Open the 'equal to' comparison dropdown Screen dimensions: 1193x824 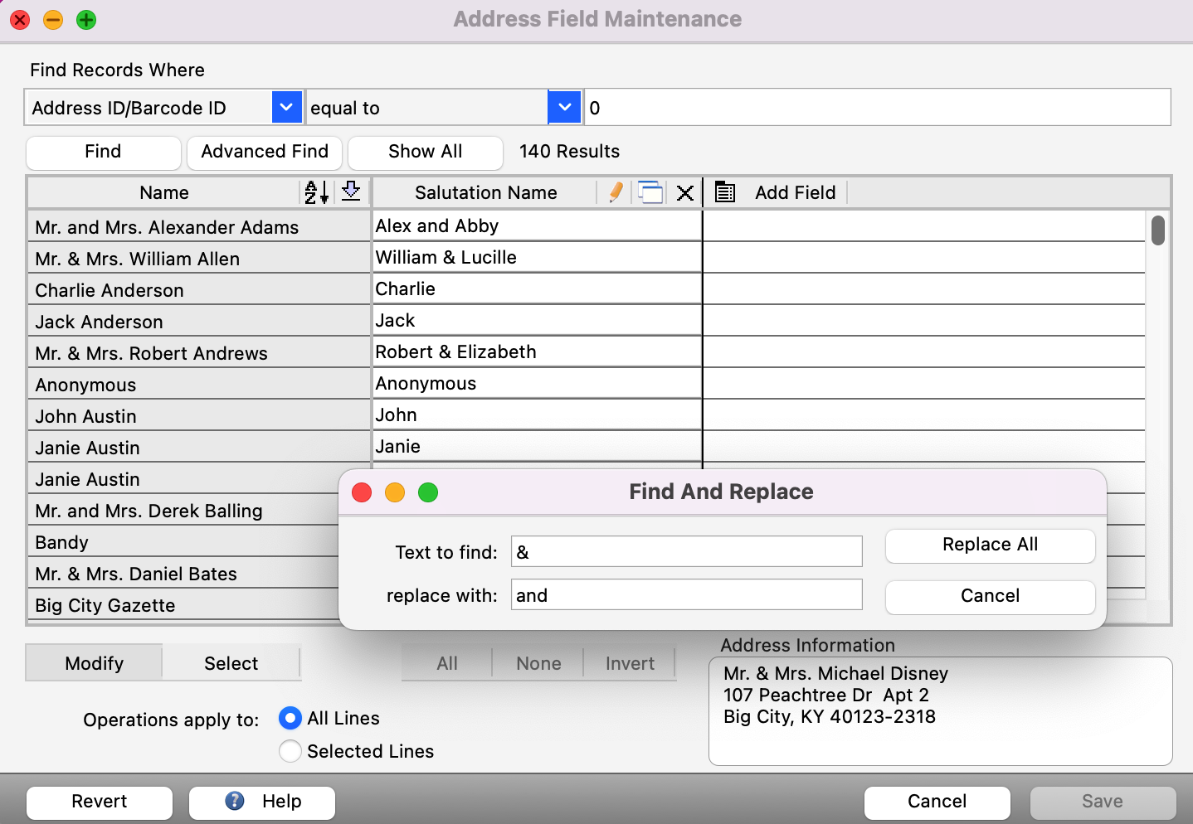click(x=564, y=107)
